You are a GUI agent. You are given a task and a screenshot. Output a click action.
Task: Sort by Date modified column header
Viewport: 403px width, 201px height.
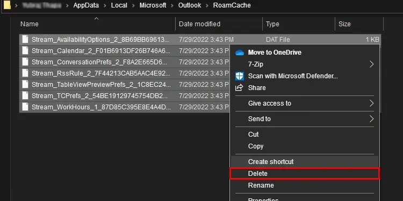click(x=219, y=24)
